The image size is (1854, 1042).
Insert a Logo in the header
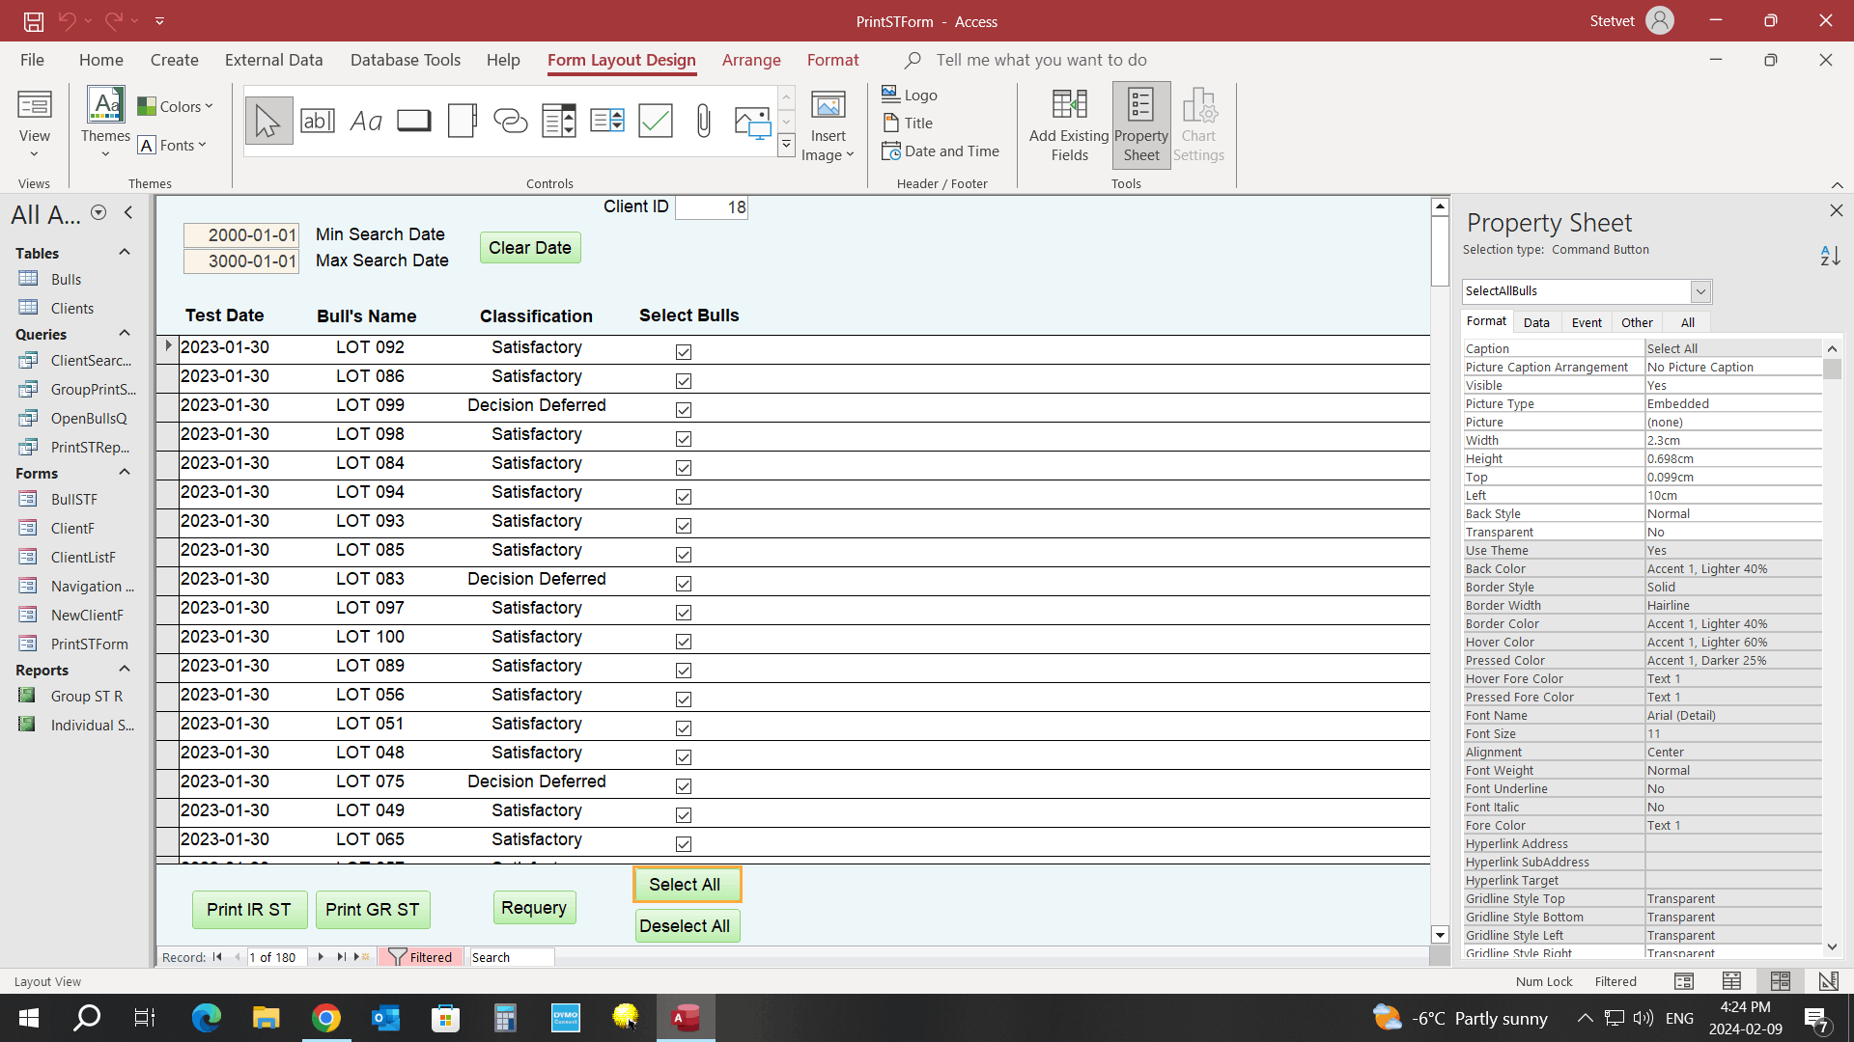tap(910, 95)
